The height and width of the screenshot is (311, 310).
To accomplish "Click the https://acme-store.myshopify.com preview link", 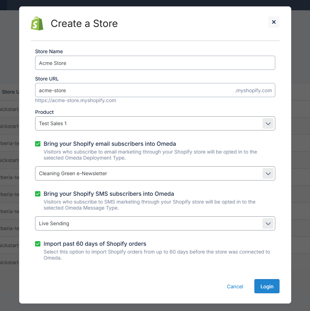I will tap(75, 100).
